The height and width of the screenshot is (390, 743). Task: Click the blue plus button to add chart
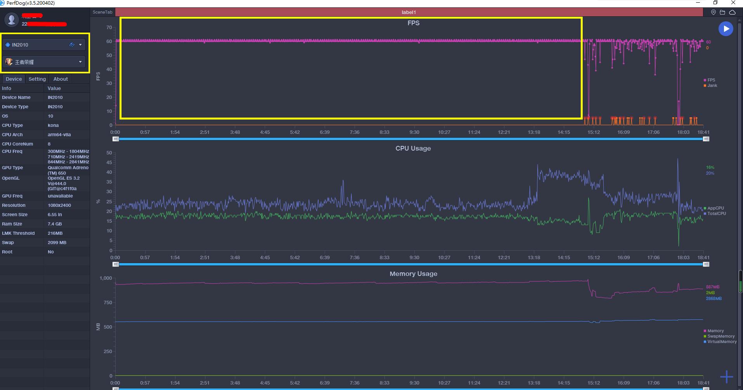[726, 376]
